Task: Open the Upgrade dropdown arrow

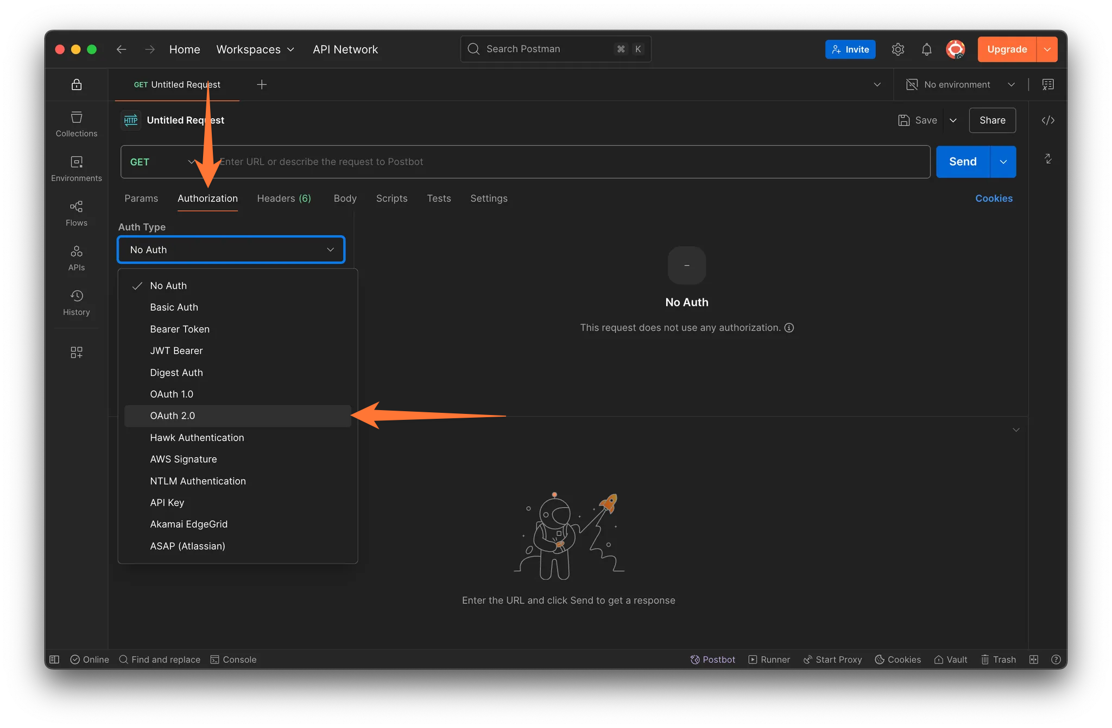Action: (x=1047, y=49)
